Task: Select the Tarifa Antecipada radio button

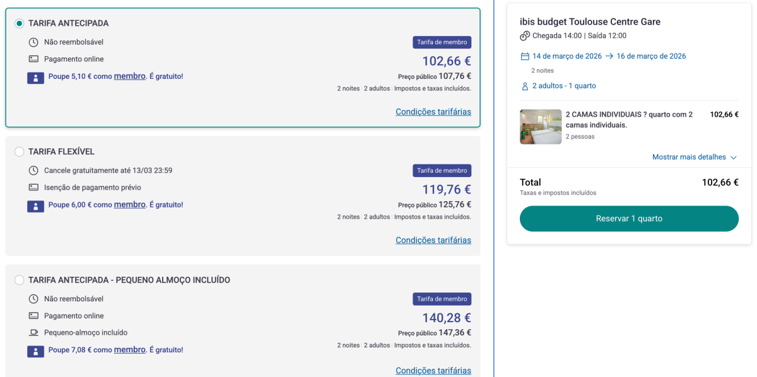Action: (20, 23)
